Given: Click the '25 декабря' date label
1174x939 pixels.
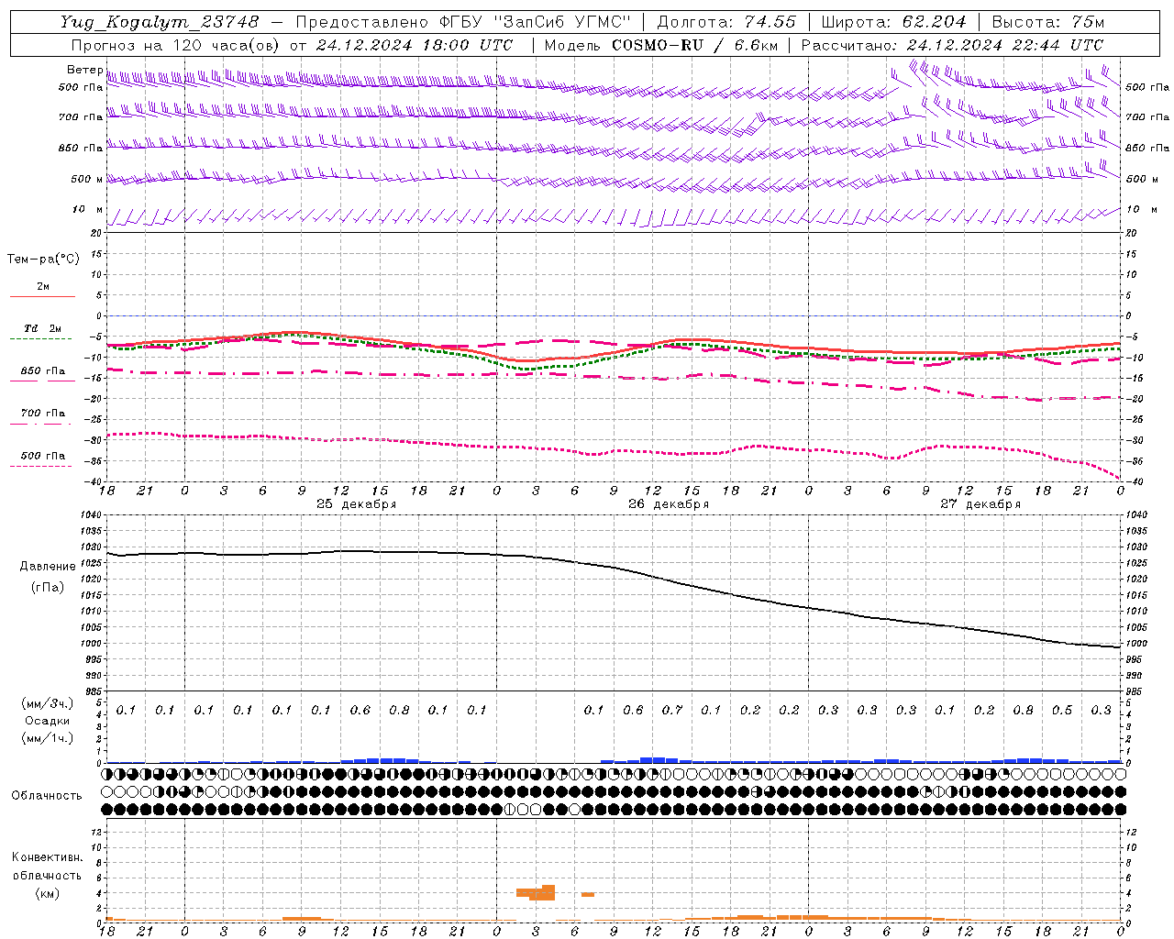Looking at the screenshot, I should pyautogui.click(x=357, y=504).
